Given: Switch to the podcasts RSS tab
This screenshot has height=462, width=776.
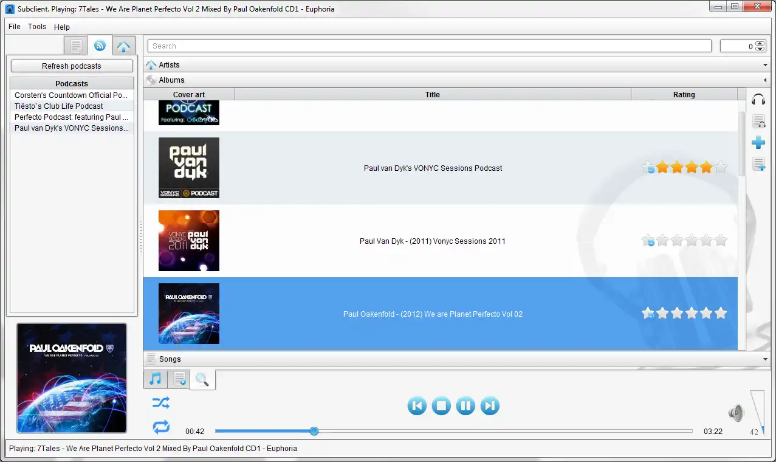Looking at the screenshot, I should [x=100, y=46].
